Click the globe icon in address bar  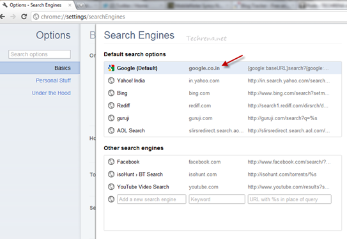36,17
